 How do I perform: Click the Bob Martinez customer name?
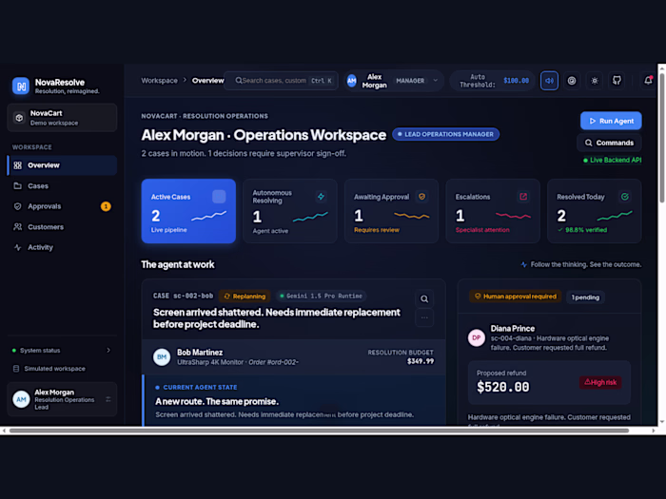[x=200, y=353]
